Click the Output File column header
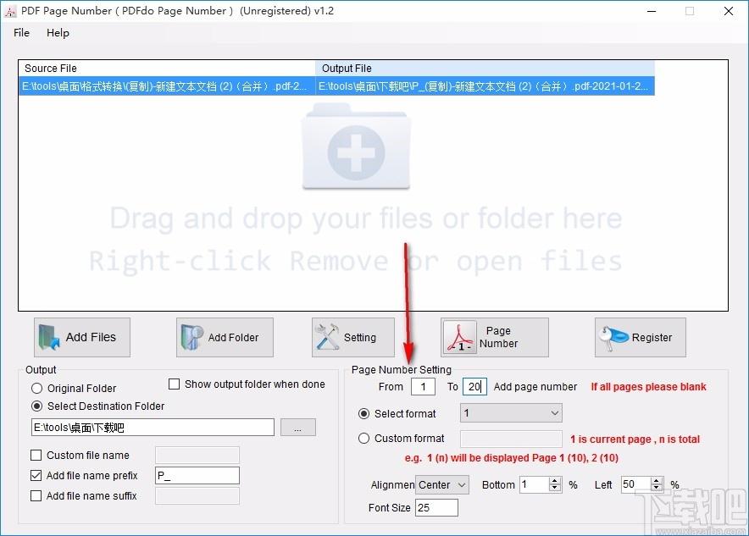749x536 pixels. (485, 69)
